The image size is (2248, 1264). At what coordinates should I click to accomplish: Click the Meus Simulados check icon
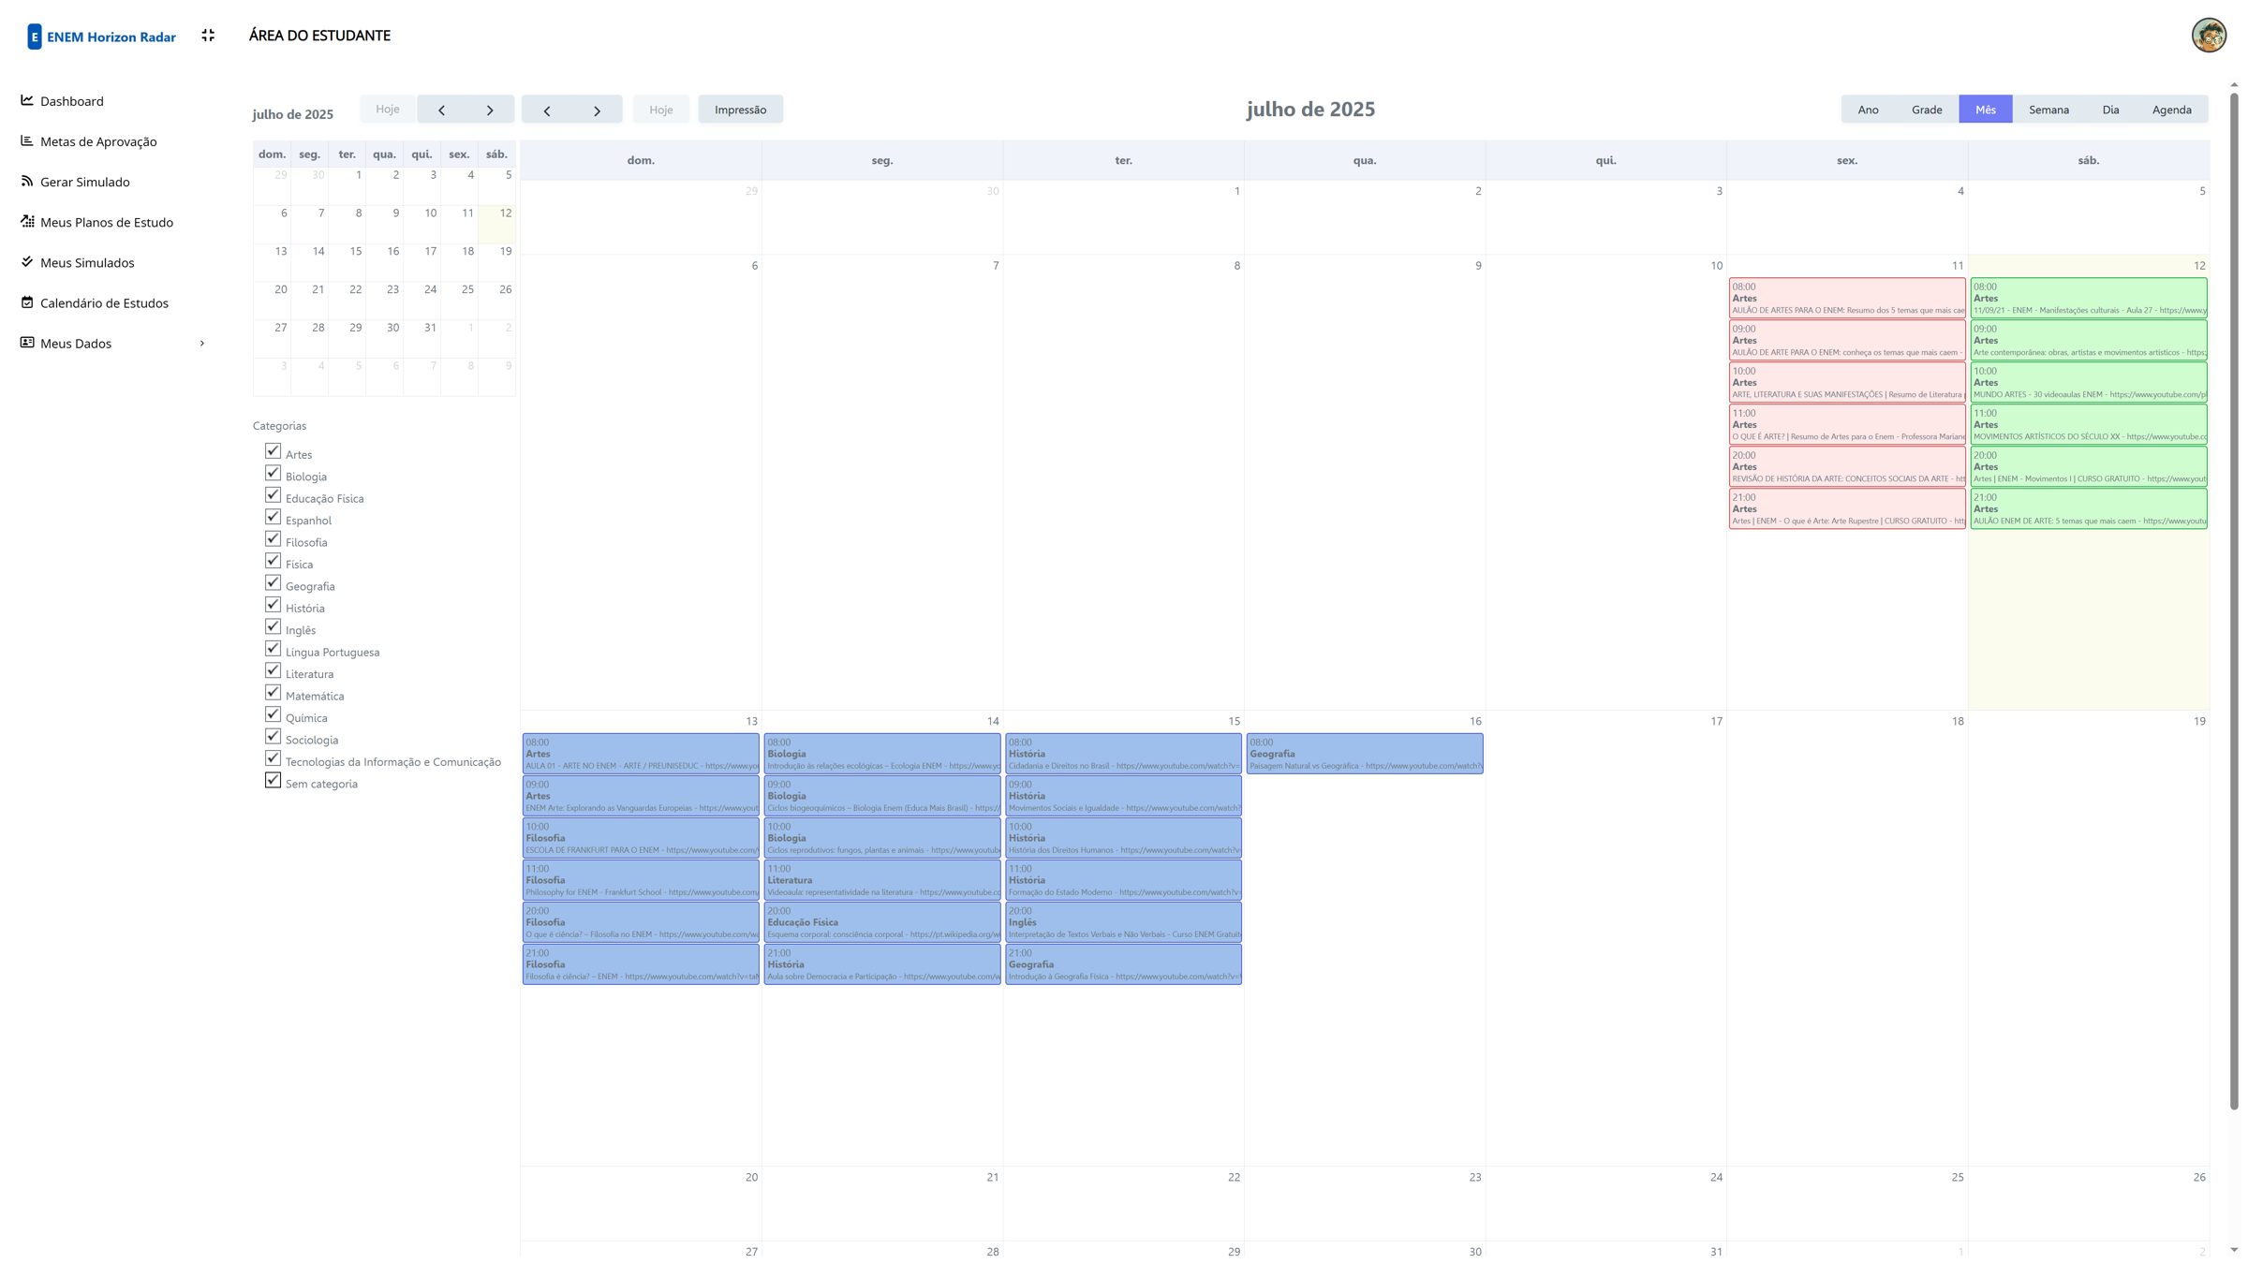[x=27, y=261]
